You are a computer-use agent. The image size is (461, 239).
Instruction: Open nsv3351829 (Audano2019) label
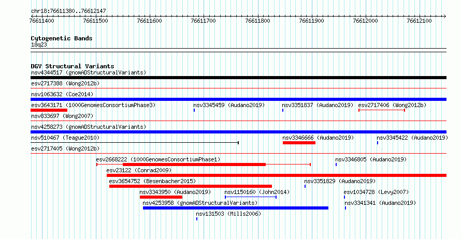[340, 181]
